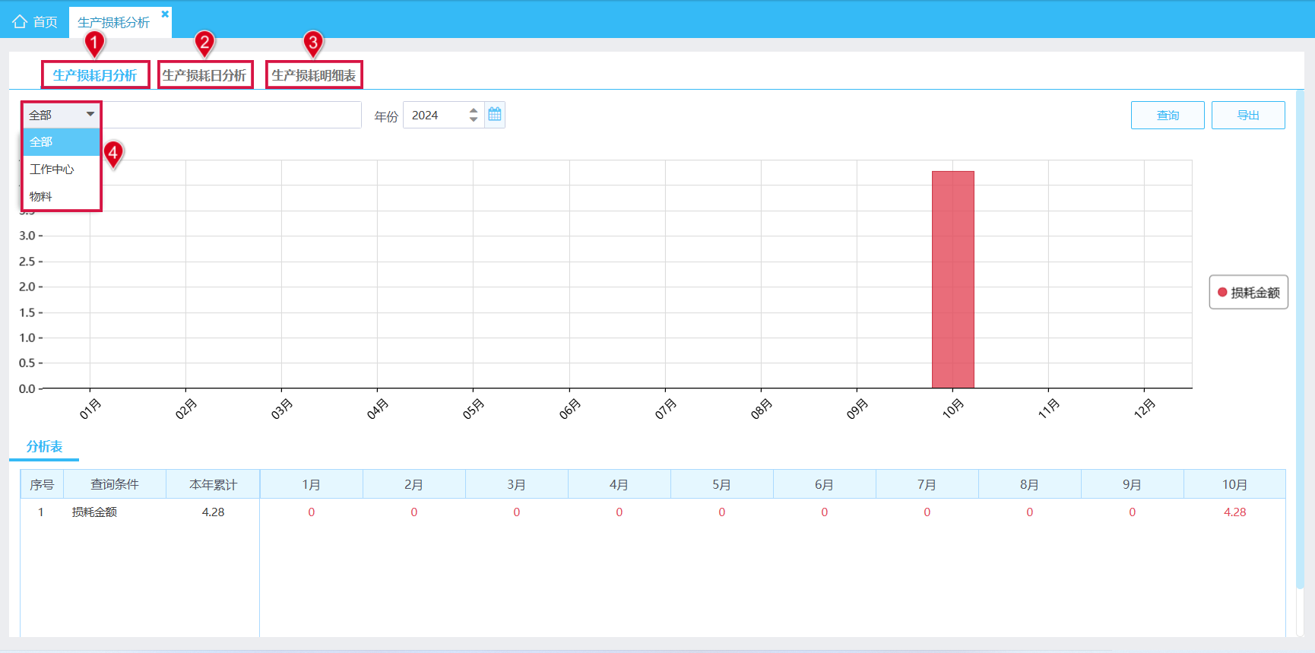Go to the 首页 home tab
The image size is (1315, 653).
(x=35, y=22)
